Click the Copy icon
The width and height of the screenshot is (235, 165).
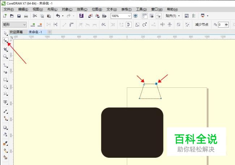42,16
